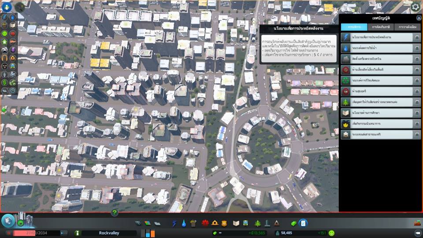Select the bus public transport info view
Screen dimensions: 423x238
coord(13,66)
